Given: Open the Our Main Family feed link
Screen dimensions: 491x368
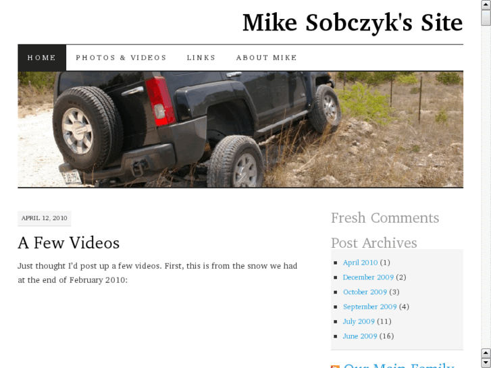Looking at the screenshot, I should pos(398,366).
